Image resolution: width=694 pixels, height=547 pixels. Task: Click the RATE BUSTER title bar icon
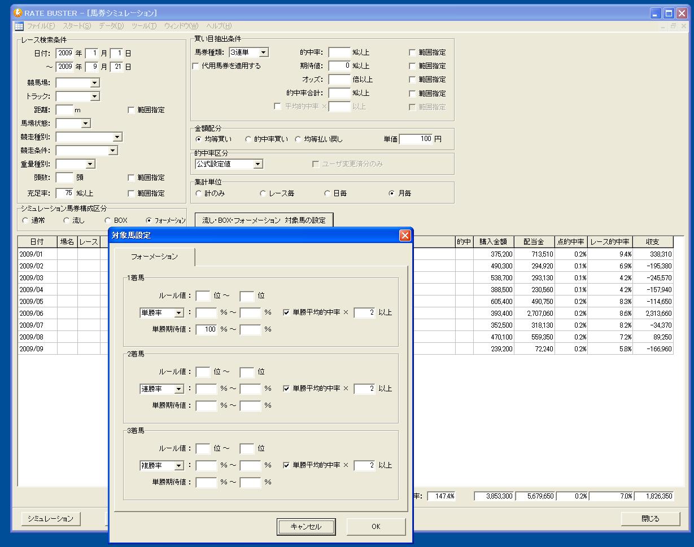[18, 12]
